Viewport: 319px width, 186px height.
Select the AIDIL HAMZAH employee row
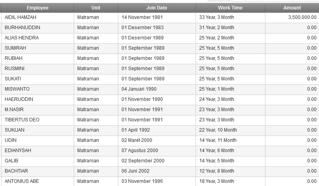[x=160, y=17]
